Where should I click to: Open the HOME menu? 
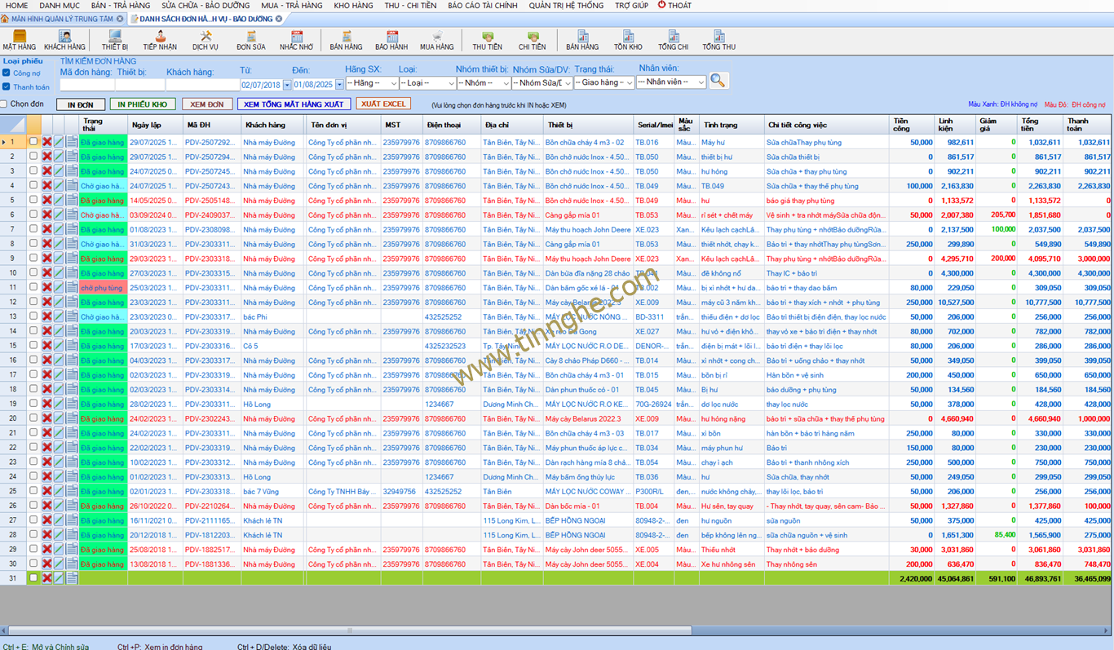tap(17, 6)
